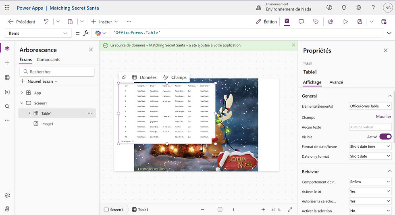
Task: Click the publish icon in toolbar
Action: pos(384,22)
